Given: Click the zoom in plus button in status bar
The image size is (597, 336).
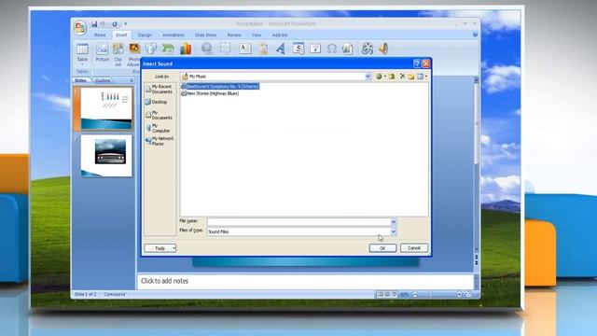Looking at the screenshot, I should [x=460, y=294].
